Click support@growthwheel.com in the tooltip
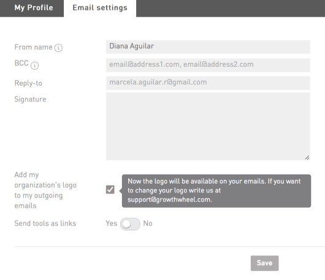The image size is (325, 280). 170,200
